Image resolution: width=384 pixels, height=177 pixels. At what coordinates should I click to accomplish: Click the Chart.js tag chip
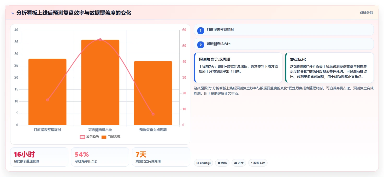[203, 163]
